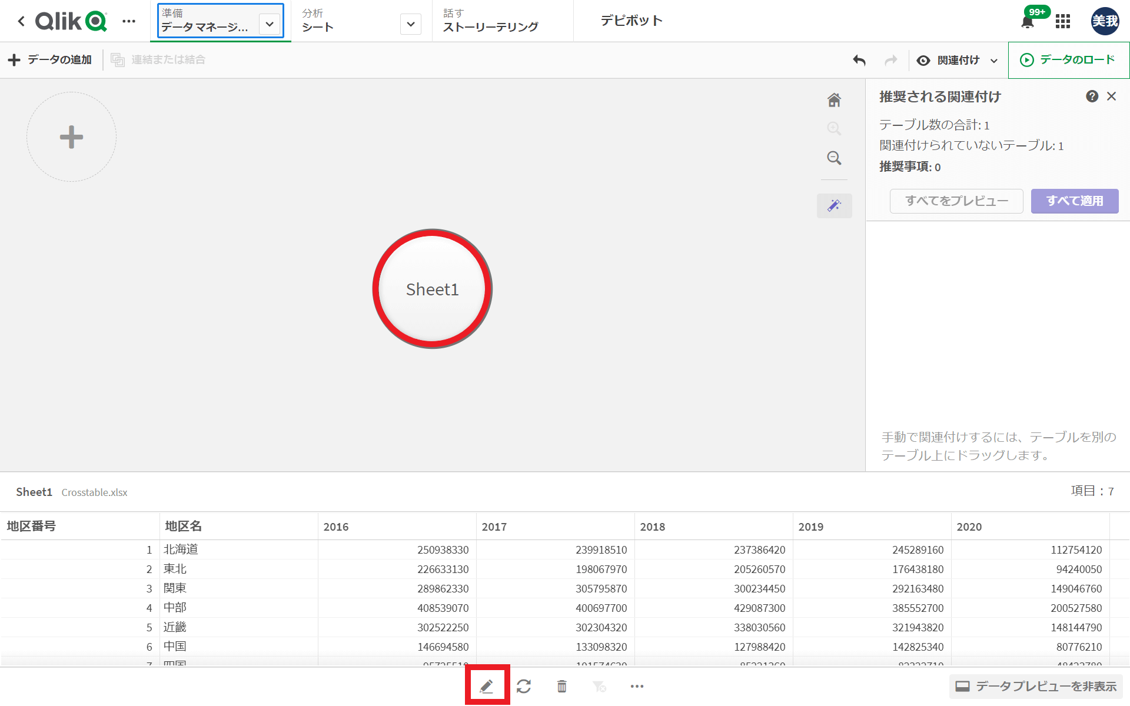Click the magic wand recommendations icon

834,205
